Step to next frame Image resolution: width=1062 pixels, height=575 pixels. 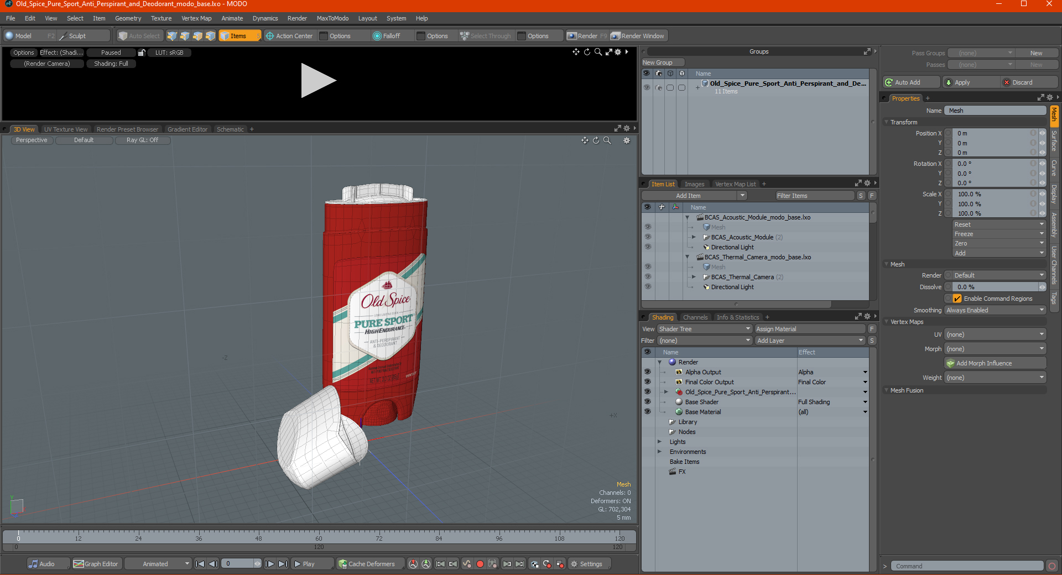(269, 564)
